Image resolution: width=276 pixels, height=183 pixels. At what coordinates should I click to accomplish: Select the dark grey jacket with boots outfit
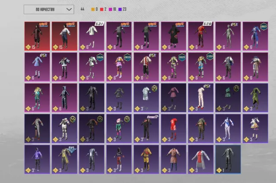119,98
